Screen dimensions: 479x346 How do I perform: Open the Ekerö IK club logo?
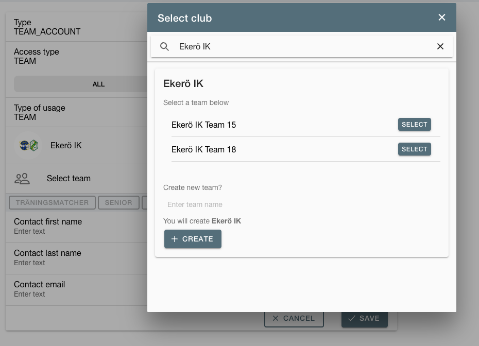point(28,145)
